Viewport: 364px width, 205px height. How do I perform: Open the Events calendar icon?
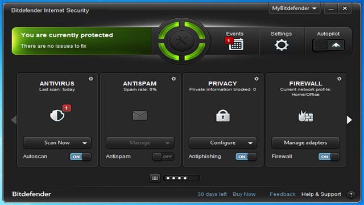(x=236, y=44)
